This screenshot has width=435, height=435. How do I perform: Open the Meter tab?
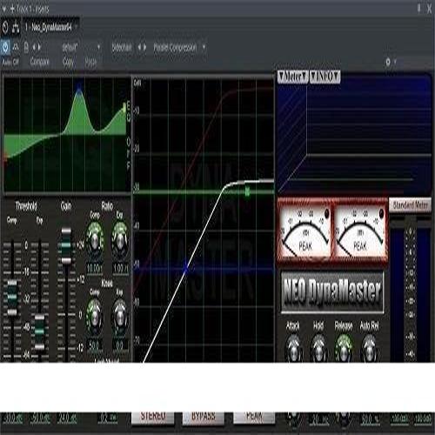pos(292,77)
